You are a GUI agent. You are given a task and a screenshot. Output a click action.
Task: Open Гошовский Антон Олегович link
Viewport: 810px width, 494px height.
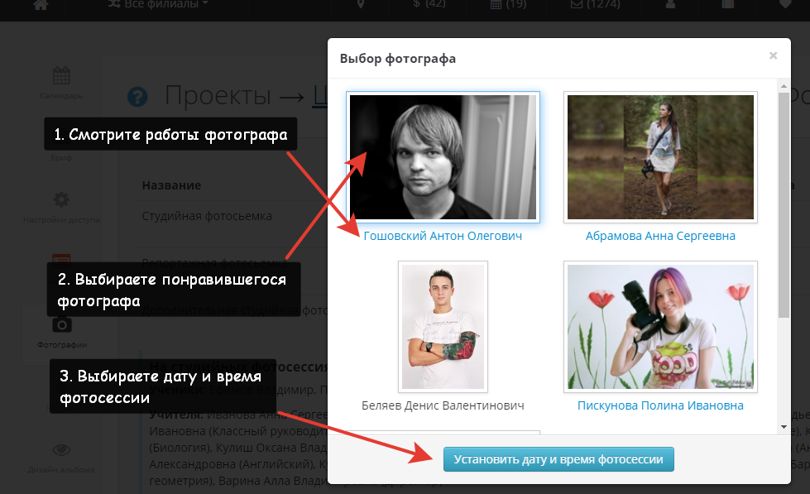[443, 236]
